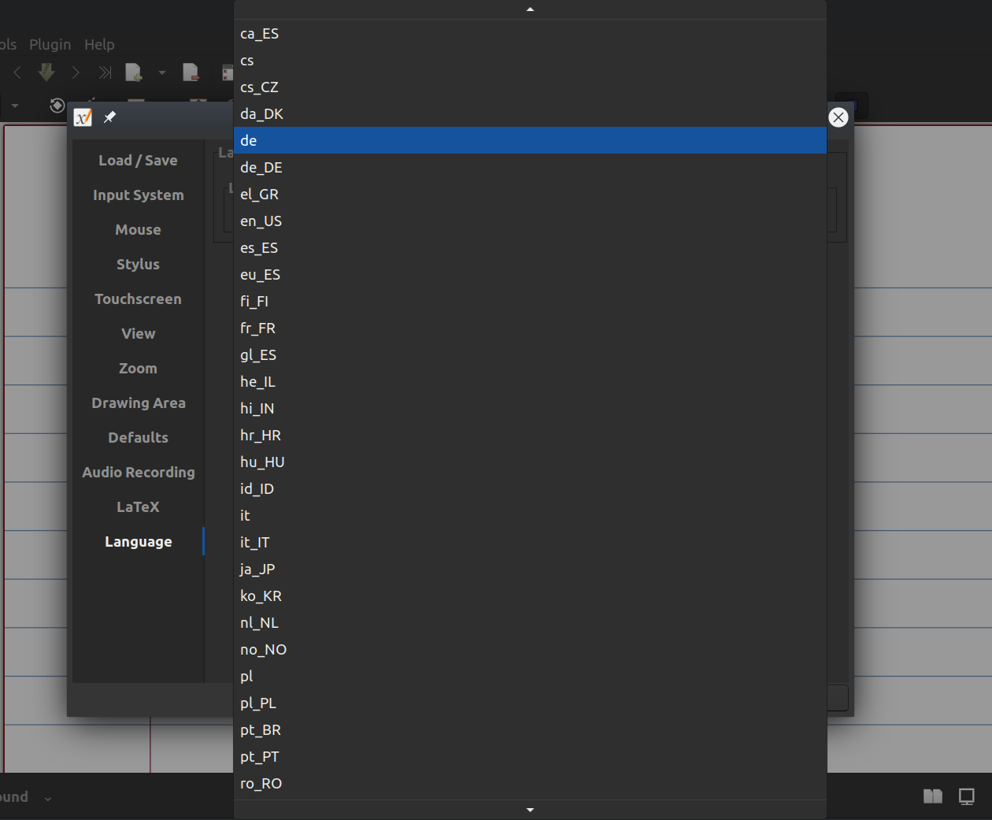
Task: Enable presentation mode from the statusbar
Action: click(967, 796)
